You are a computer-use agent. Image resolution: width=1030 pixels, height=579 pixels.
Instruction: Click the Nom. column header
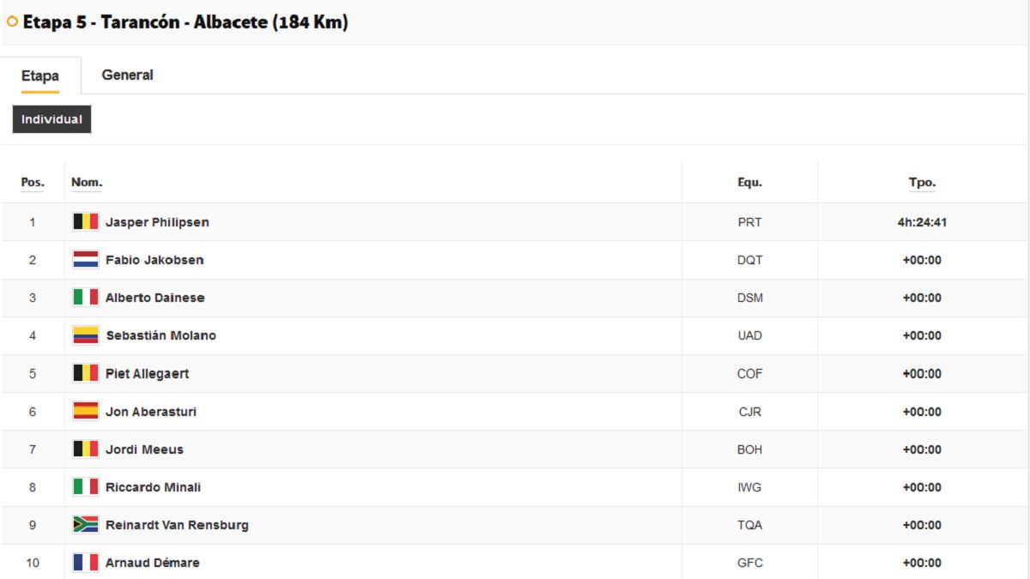coord(87,183)
